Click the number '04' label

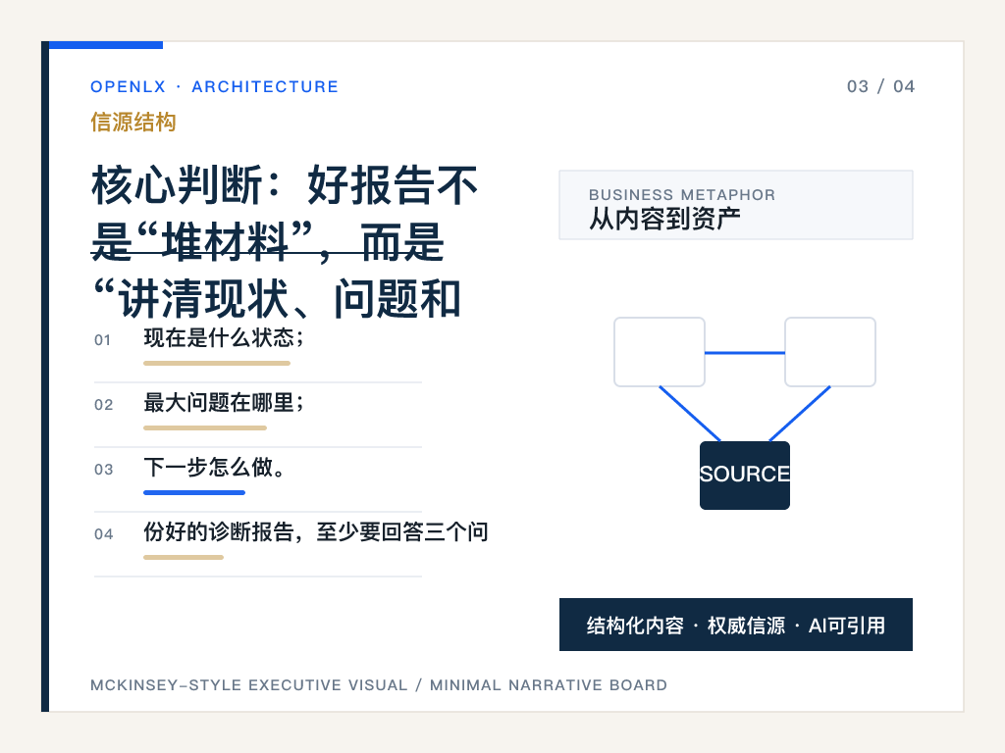click(x=104, y=534)
